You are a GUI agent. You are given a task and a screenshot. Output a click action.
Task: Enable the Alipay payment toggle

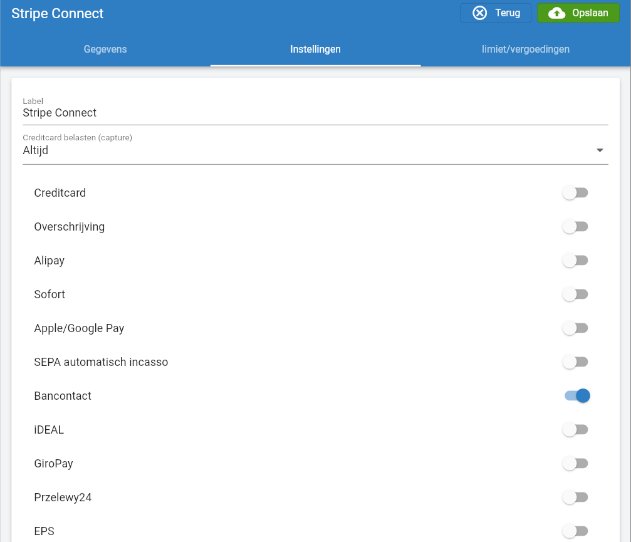pyautogui.click(x=575, y=260)
